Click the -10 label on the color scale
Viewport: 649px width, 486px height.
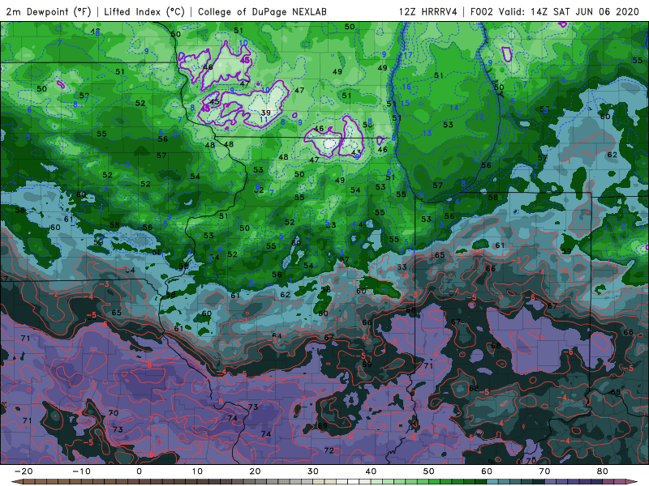[81, 471]
